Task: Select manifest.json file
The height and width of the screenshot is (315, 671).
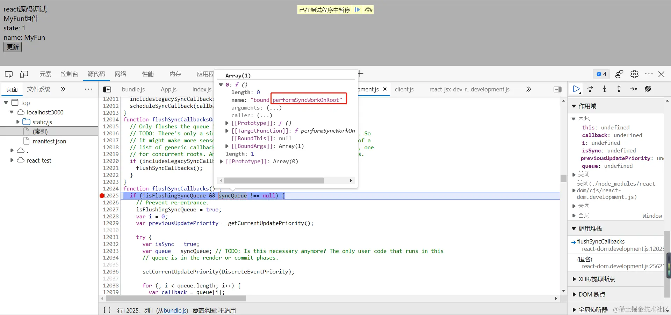Action: click(49, 141)
